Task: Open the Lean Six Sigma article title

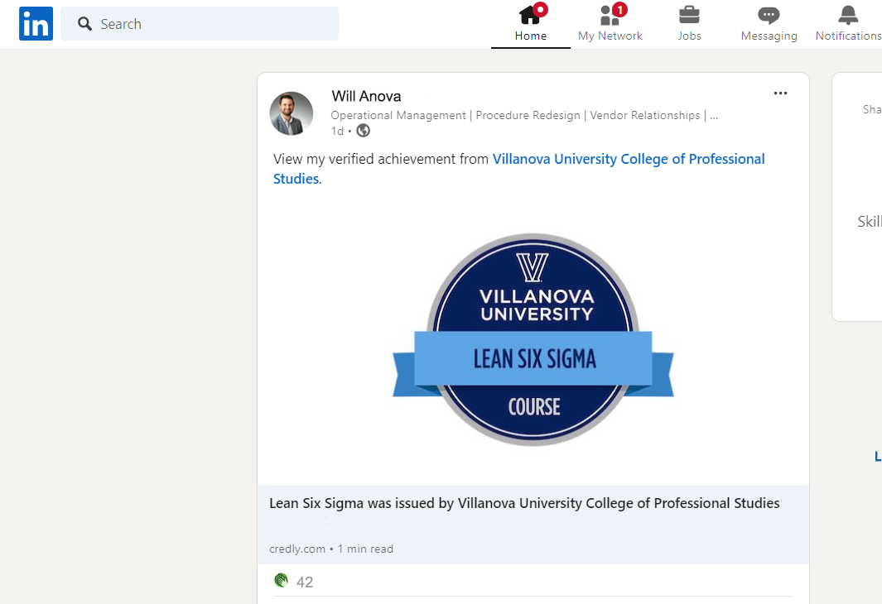Action: [523, 502]
